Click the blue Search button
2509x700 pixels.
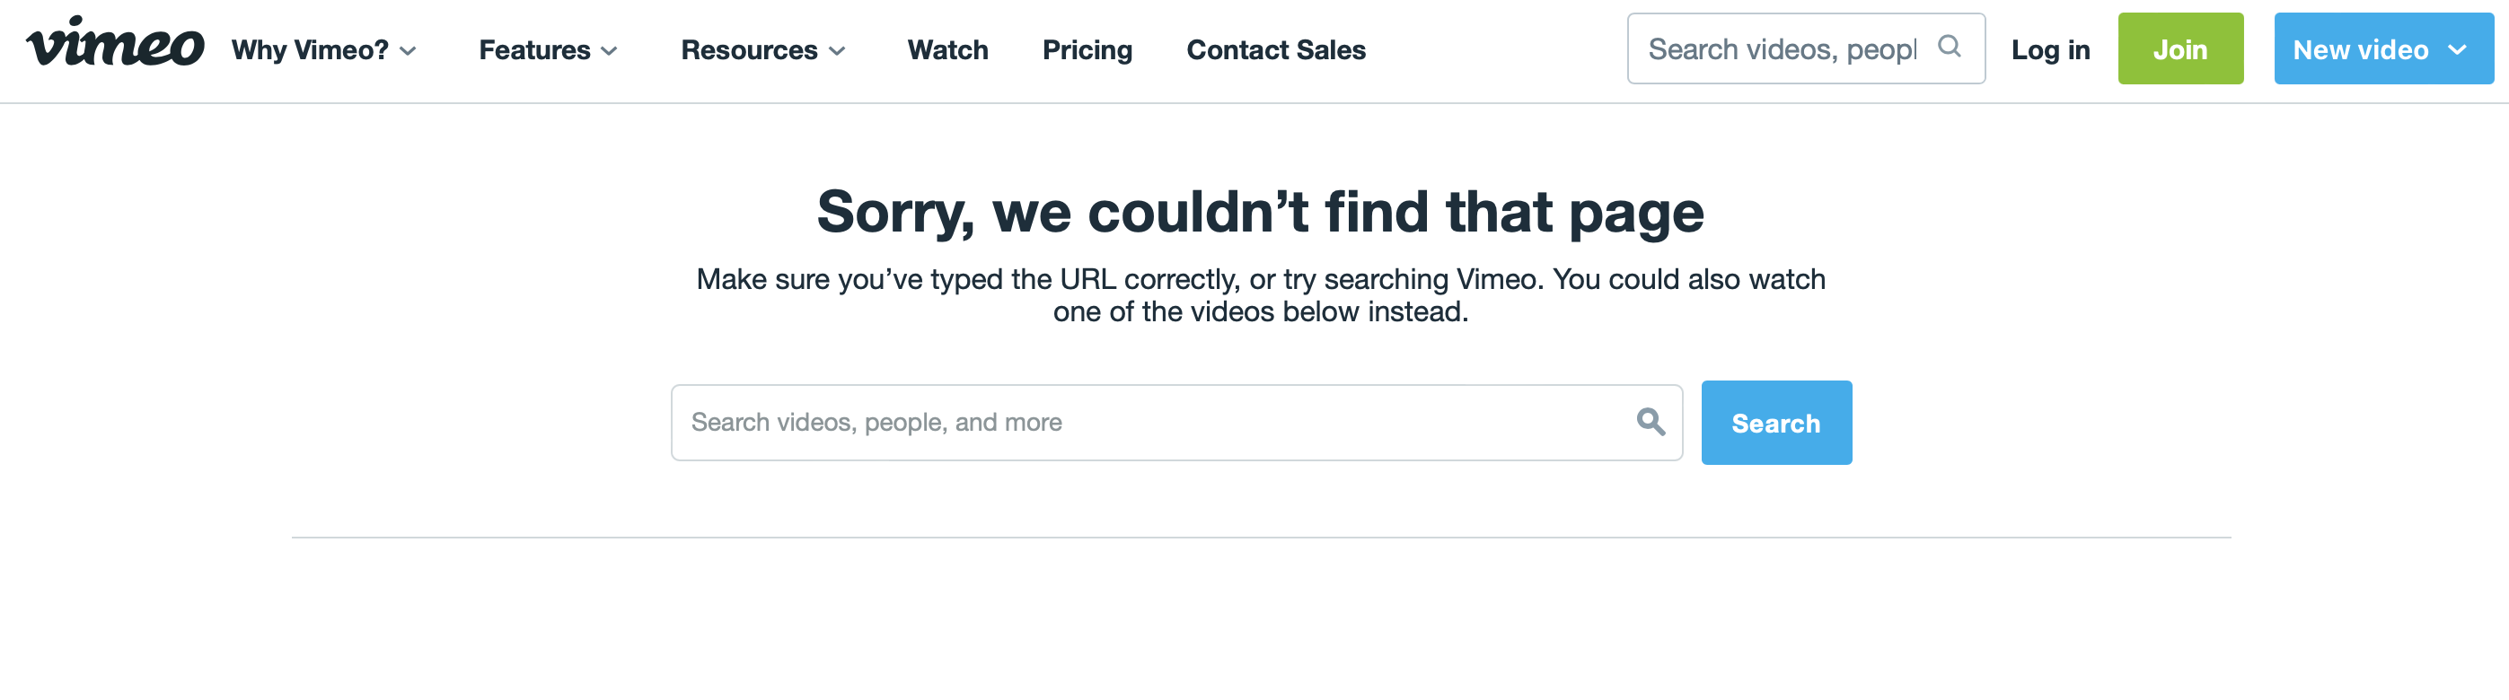tap(1775, 422)
